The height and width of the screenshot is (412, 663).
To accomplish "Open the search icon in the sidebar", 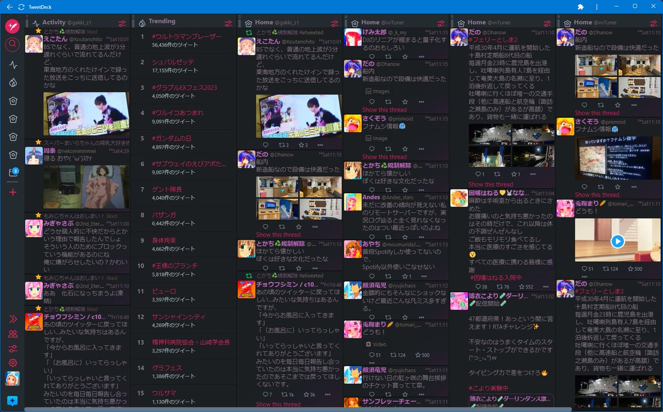I will pyautogui.click(x=13, y=45).
